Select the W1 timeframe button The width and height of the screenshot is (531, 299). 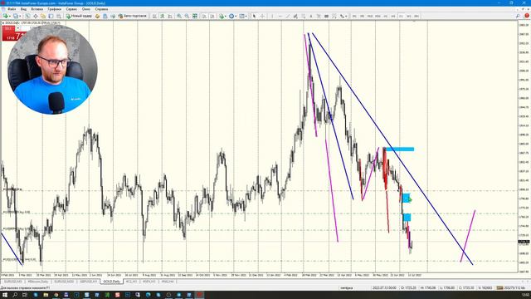[x=409, y=16]
